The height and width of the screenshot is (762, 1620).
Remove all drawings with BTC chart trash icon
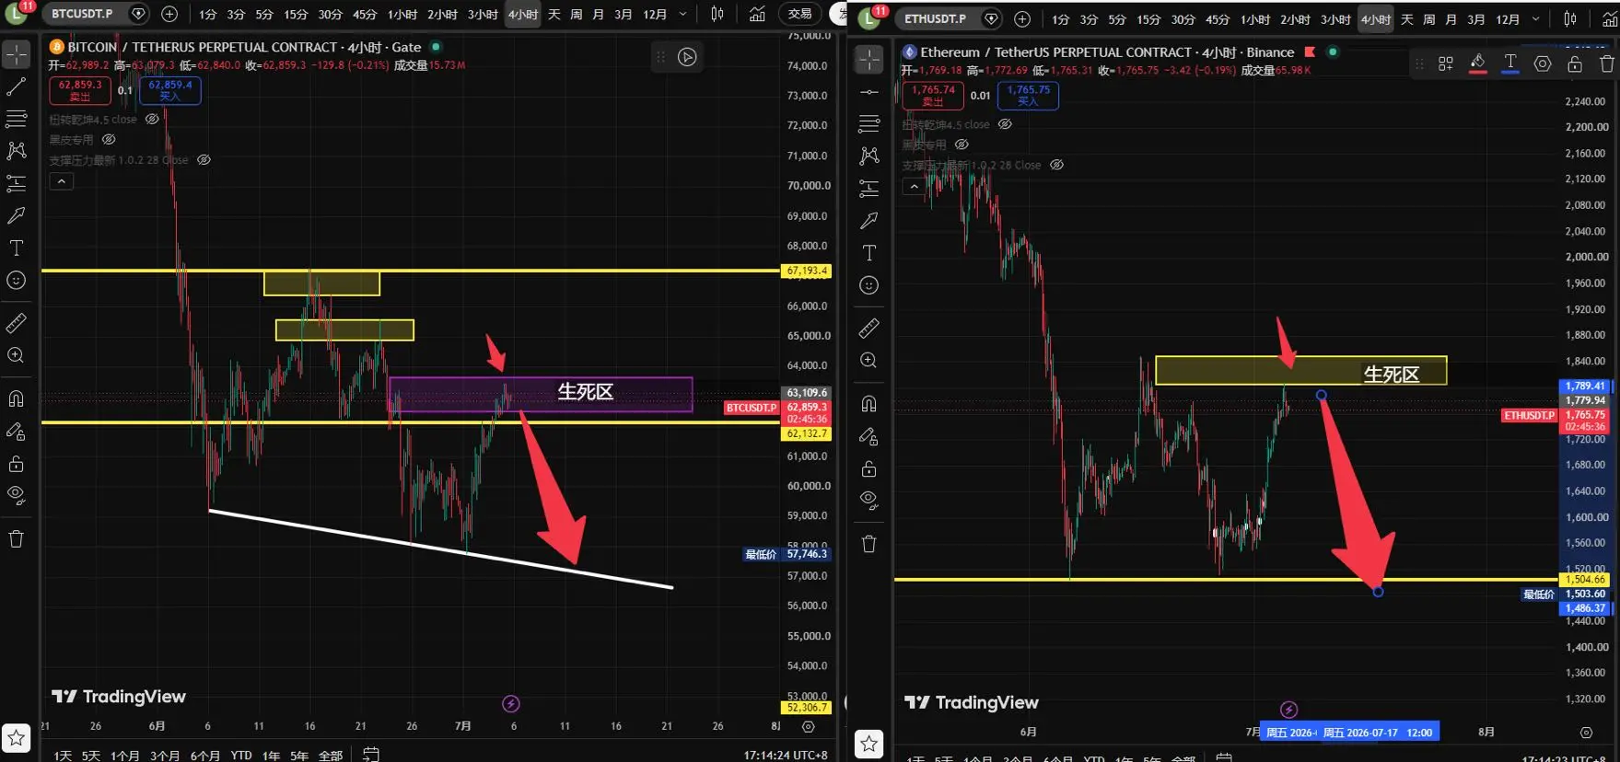point(17,538)
